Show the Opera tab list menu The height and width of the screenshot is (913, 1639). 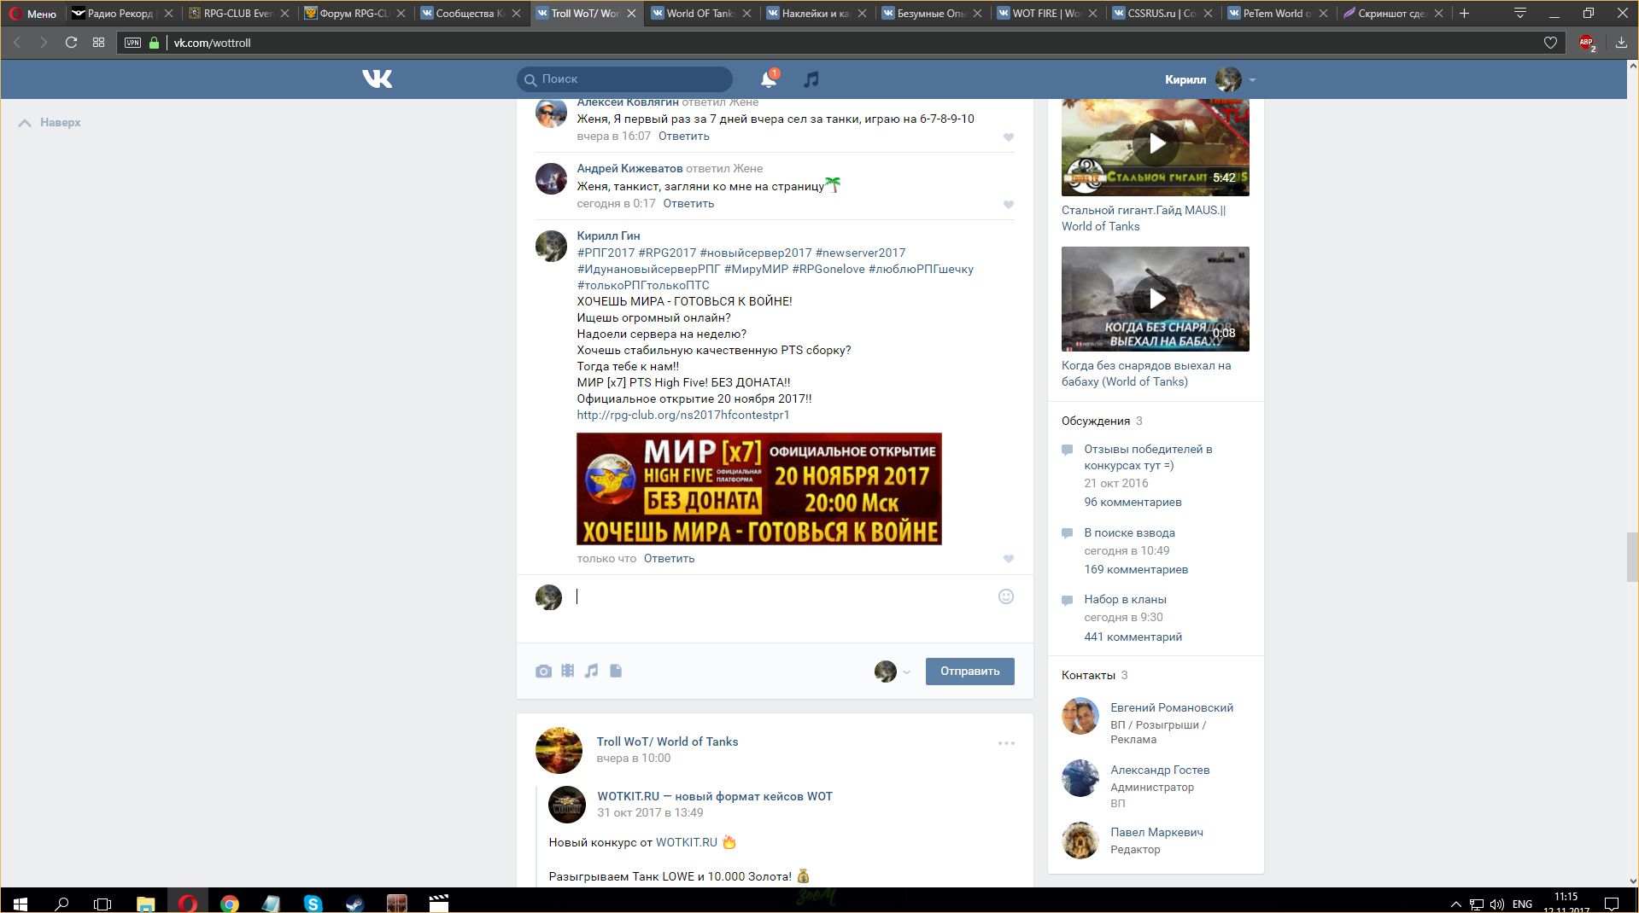1519,14
